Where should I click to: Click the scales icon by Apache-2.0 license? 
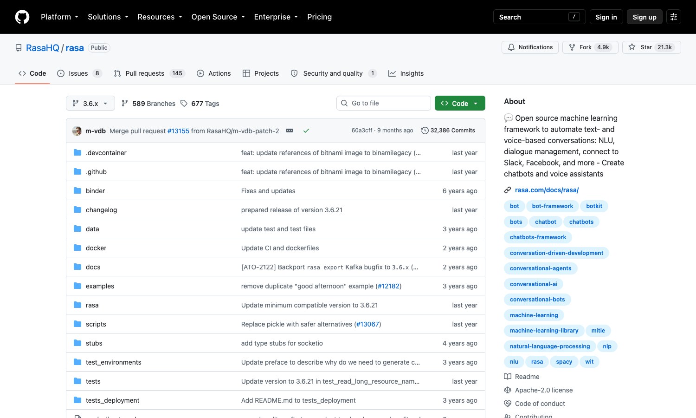[508, 390]
